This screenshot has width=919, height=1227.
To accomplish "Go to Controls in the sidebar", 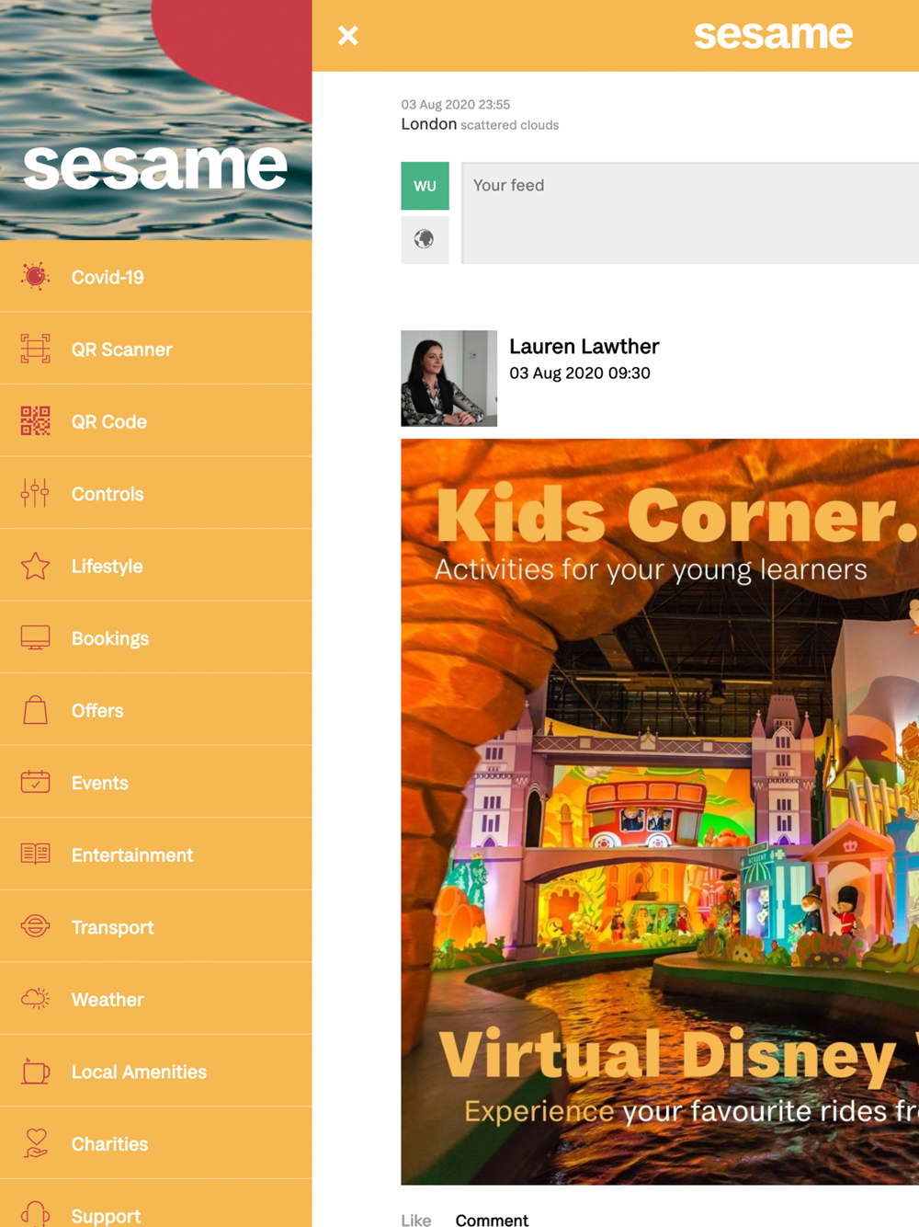I will (156, 493).
